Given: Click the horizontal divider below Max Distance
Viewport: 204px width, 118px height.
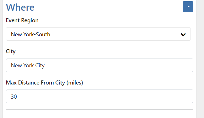Looking at the screenshot, I should pos(99,110).
